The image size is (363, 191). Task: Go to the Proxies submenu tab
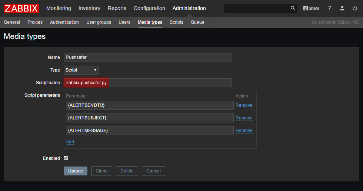[35, 22]
